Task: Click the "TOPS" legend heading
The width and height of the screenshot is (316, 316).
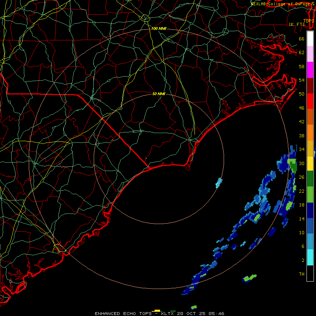Action: pyautogui.click(x=309, y=21)
